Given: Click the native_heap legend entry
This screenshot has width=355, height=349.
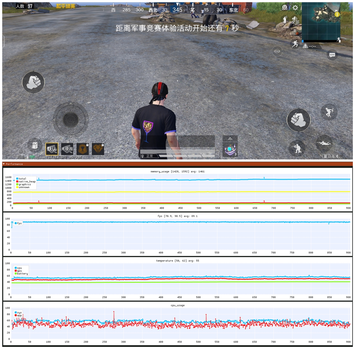Looking at the screenshot, I should (x=26, y=182).
